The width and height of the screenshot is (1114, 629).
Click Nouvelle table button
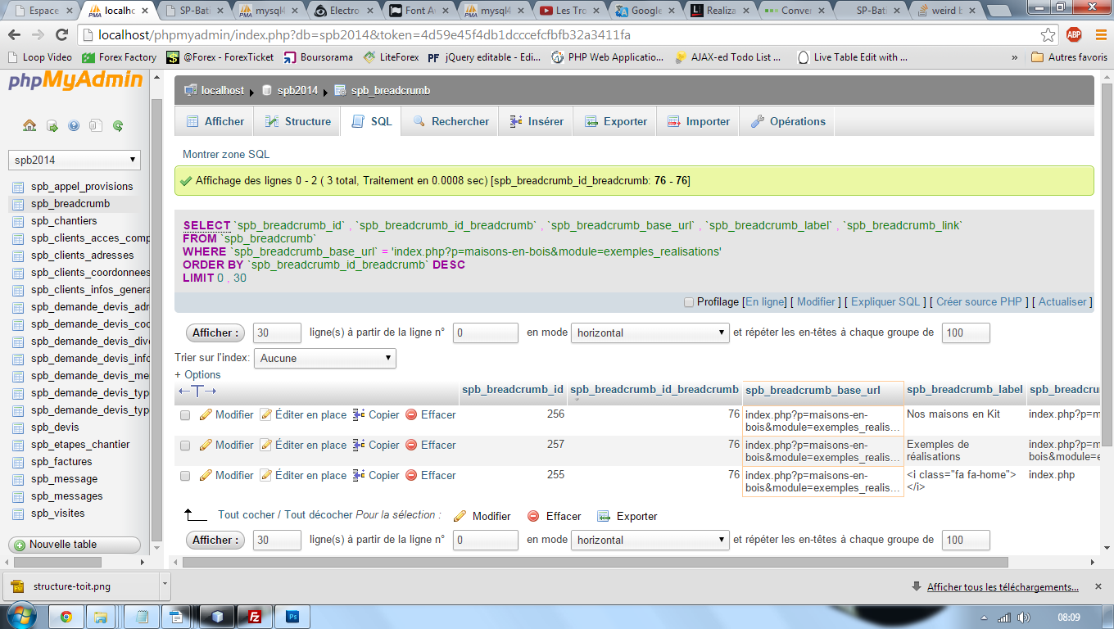click(75, 545)
